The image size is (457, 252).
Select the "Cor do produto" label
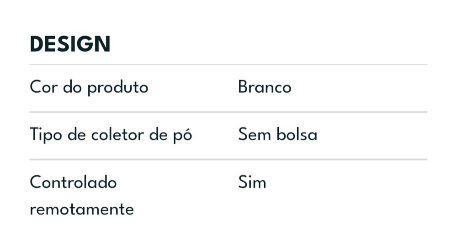[x=89, y=87]
